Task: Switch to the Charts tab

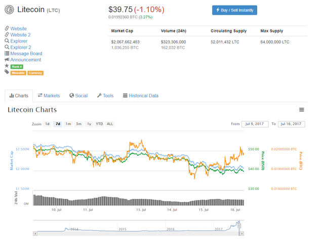Action: point(19,96)
